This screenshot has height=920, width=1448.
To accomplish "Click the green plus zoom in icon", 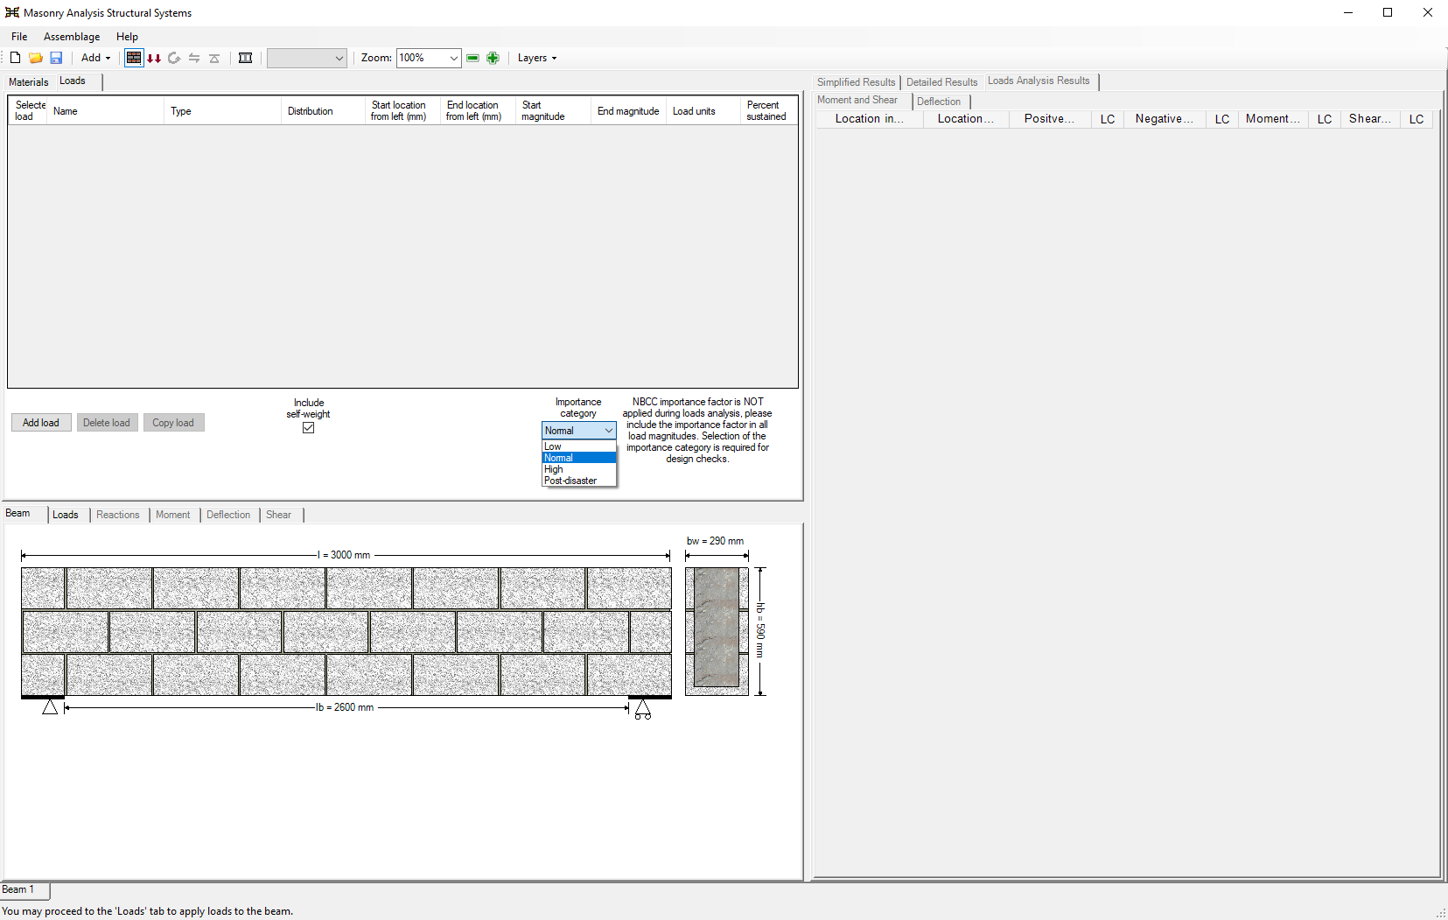I will click(x=493, y=58).
